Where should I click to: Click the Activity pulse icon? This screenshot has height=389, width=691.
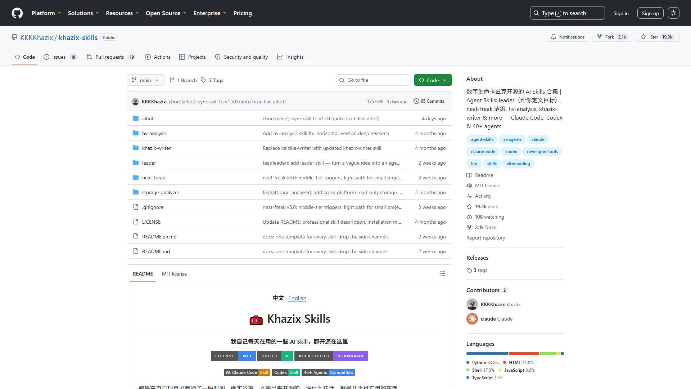coord(469,196)
